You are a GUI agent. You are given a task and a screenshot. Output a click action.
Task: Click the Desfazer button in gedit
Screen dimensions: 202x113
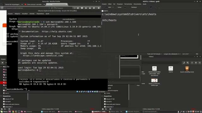coord(133,7)
